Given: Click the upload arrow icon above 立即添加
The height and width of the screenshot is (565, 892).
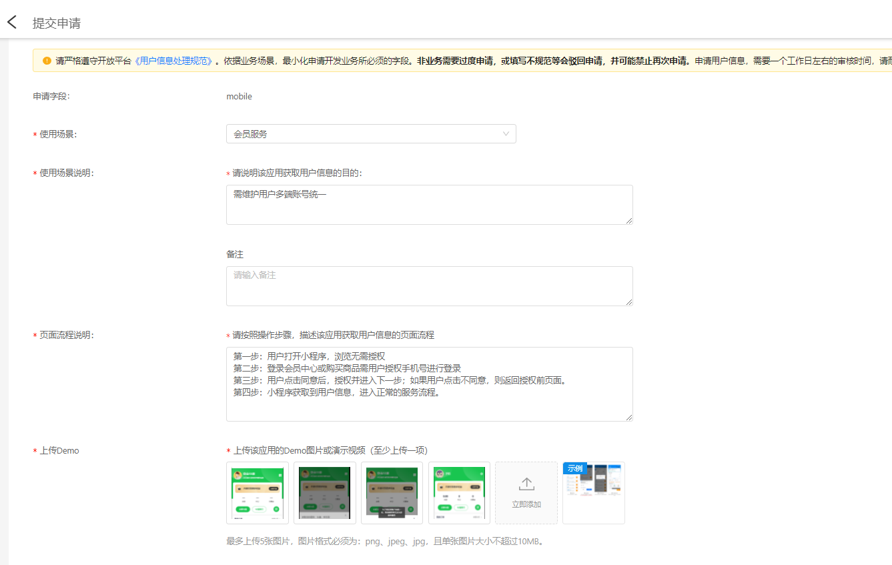Looking at the screenshot, I should click(526, 484).
